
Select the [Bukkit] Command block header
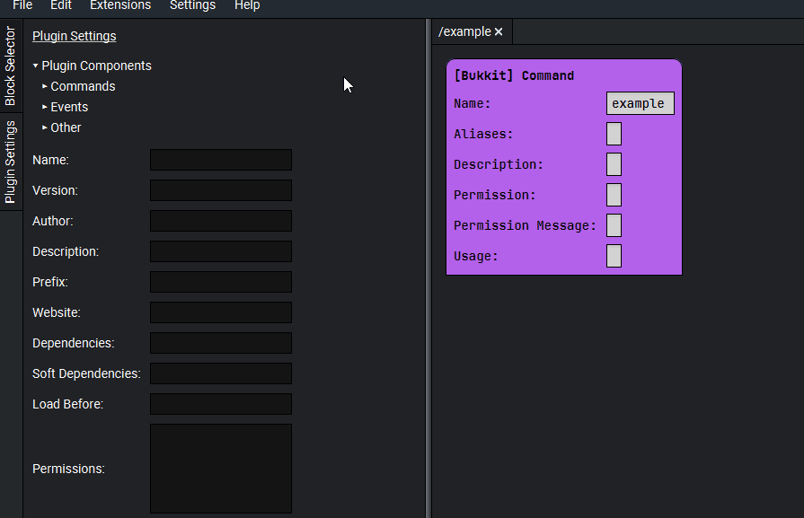tap(514, 75)
